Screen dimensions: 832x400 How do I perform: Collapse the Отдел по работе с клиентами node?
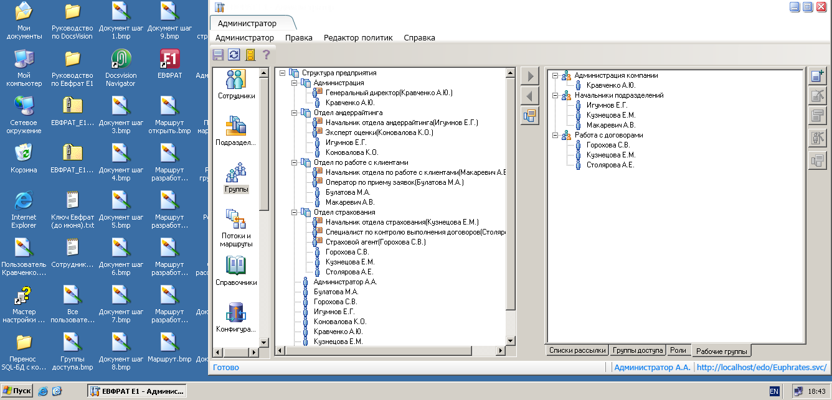coord(295,162)
